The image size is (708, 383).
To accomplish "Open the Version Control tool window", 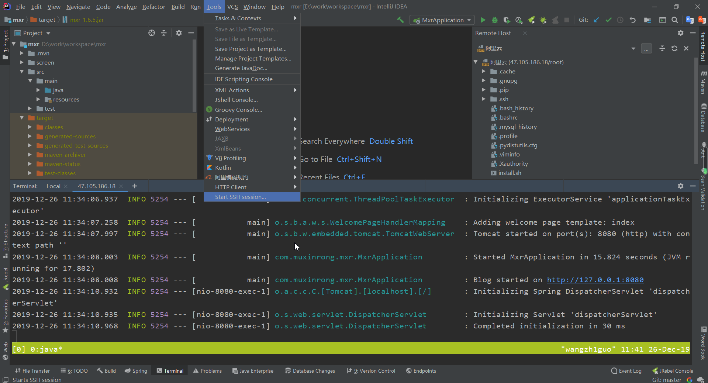I will pyautogui.click(x=371, y=371).
